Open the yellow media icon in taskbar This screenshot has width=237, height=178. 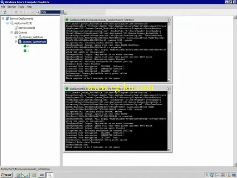[34, 175]
